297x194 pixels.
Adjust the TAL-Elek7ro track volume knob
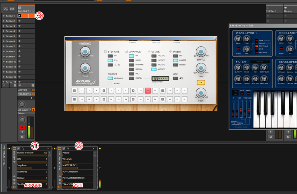click(22, 120)
